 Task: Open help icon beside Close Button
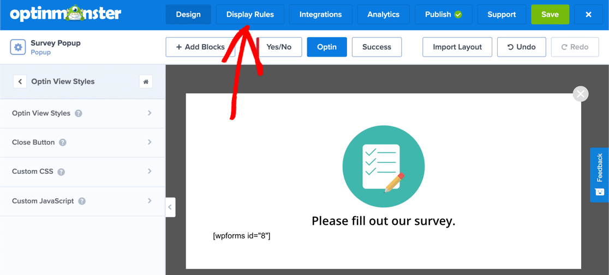(63, 143)
